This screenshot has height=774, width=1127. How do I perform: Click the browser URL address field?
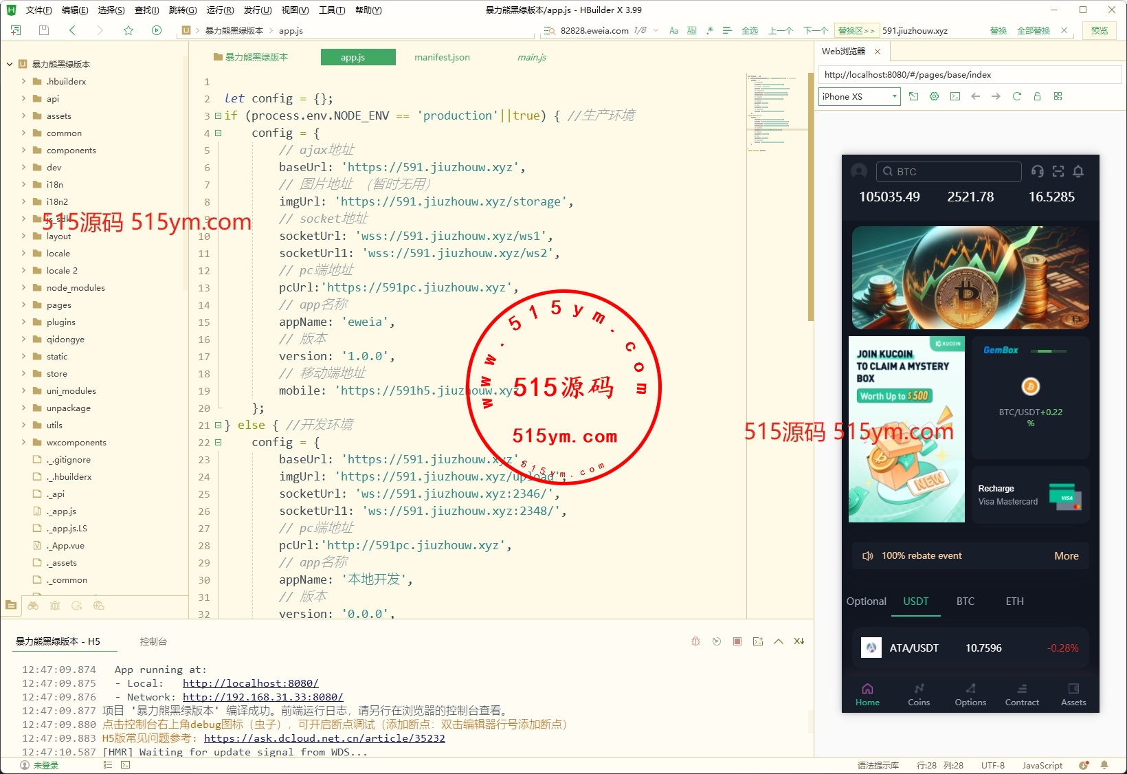tap(969, 74)
